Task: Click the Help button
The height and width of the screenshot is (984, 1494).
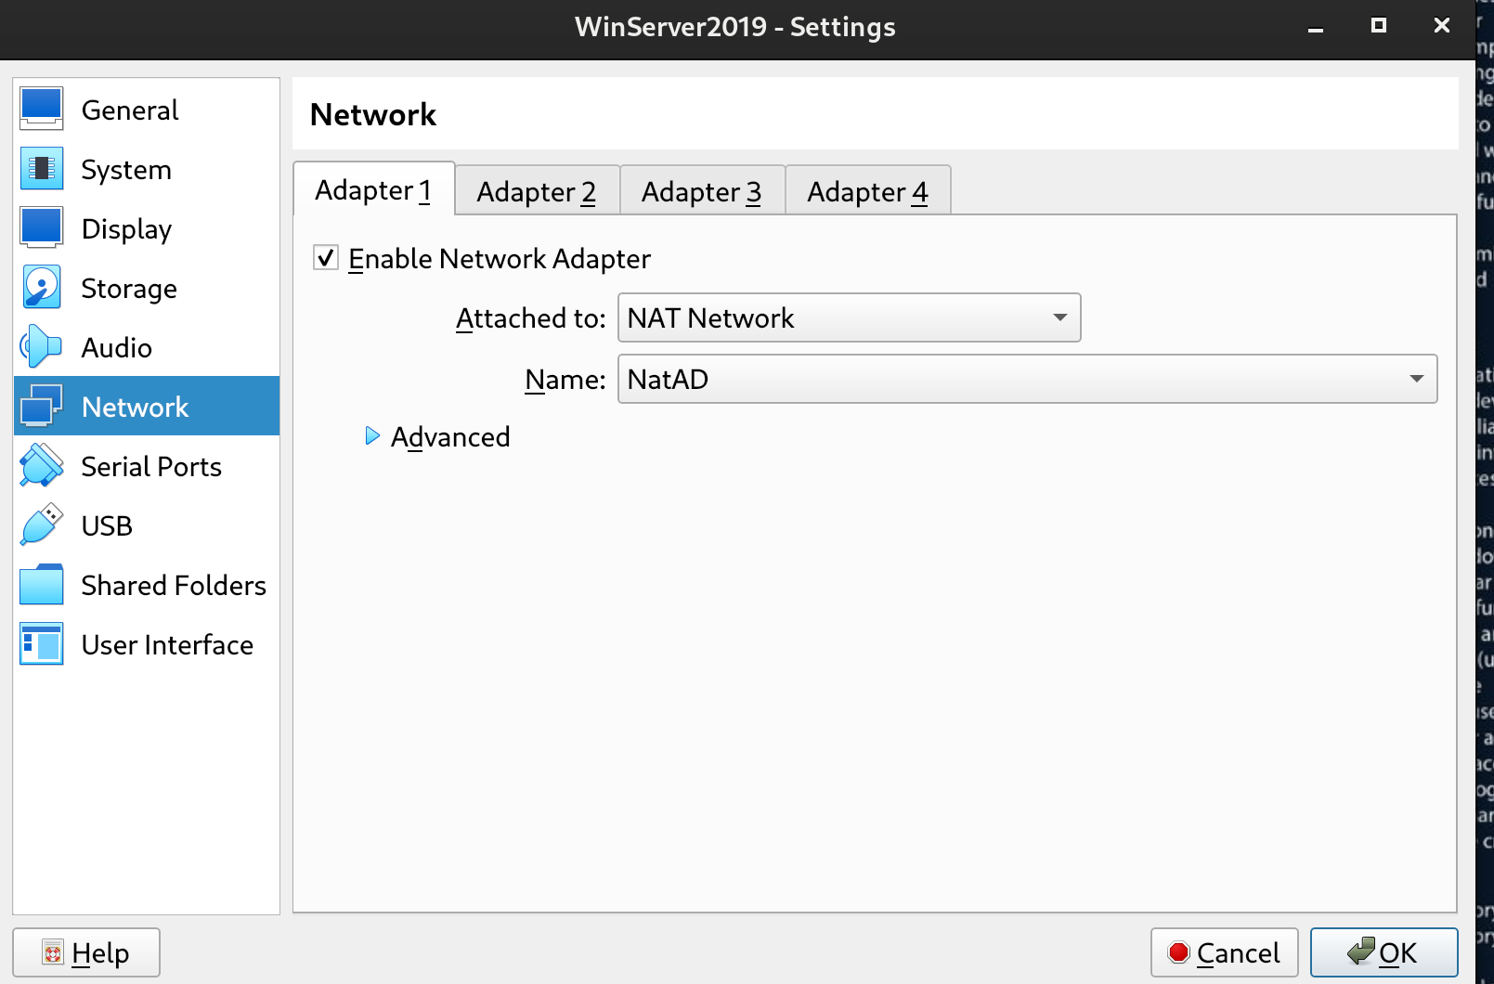Action: (86, 952)
